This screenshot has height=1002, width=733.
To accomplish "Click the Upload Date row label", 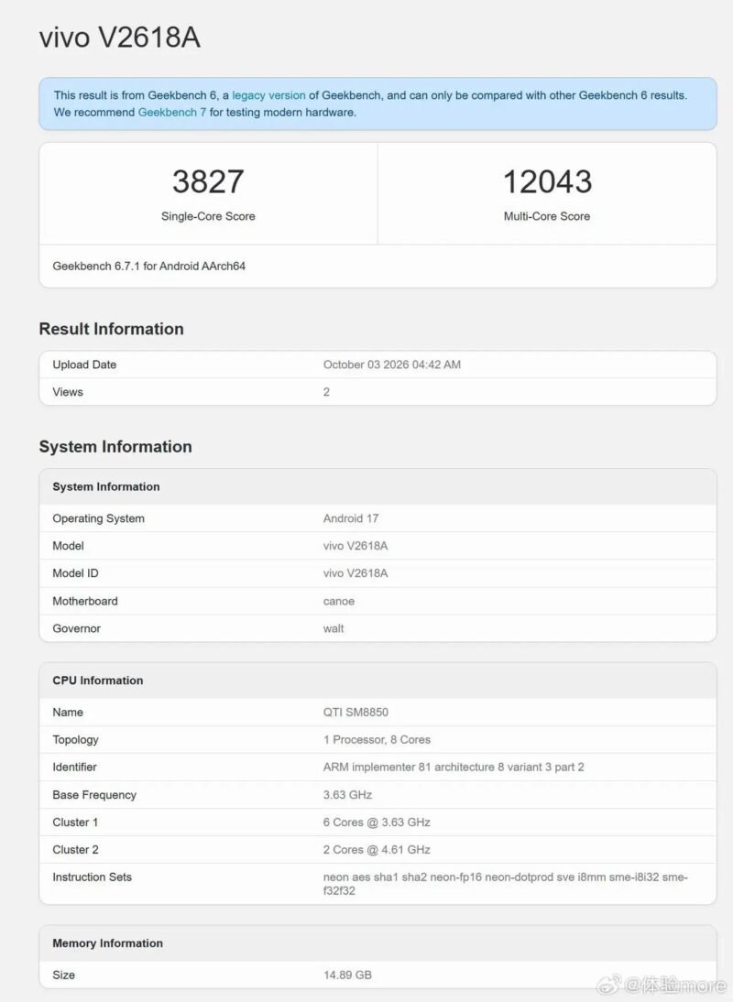I will [x=84, y=365].
